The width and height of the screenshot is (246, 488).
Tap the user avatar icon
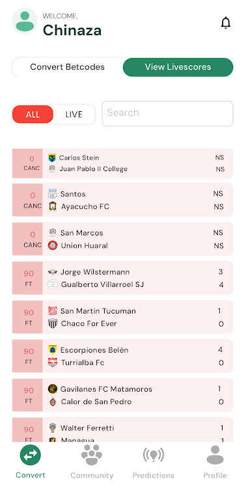(x=25, y=21)
